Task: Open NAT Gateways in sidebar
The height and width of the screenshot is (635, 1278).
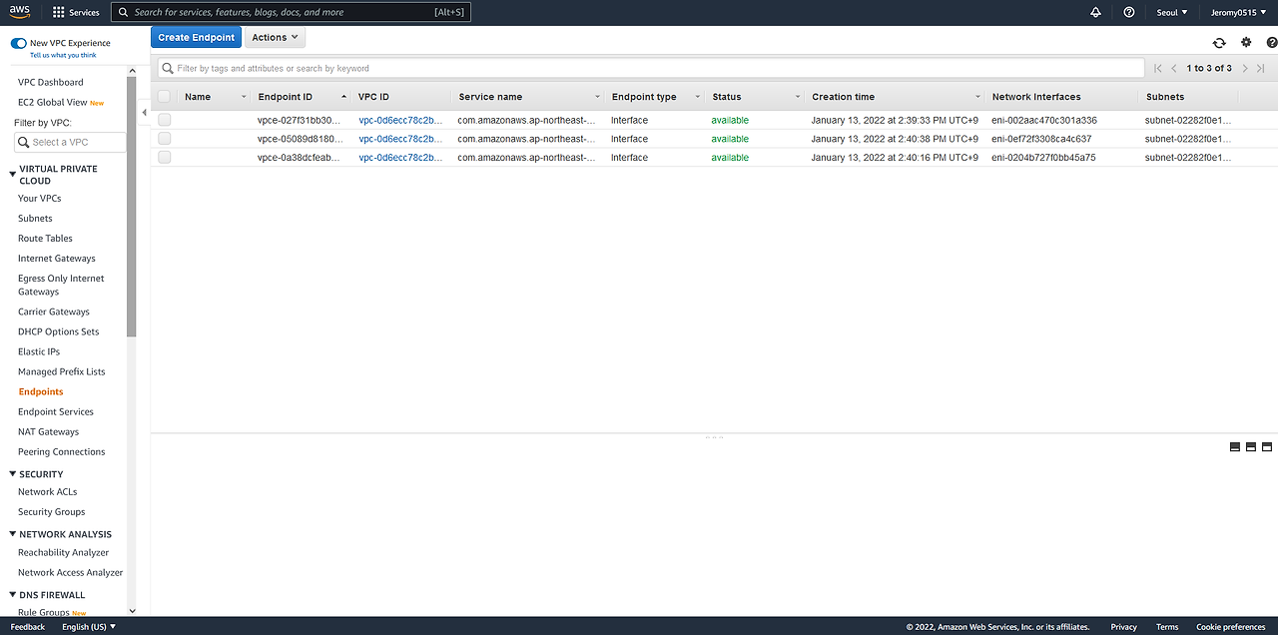Action: [x=48, y=432]
